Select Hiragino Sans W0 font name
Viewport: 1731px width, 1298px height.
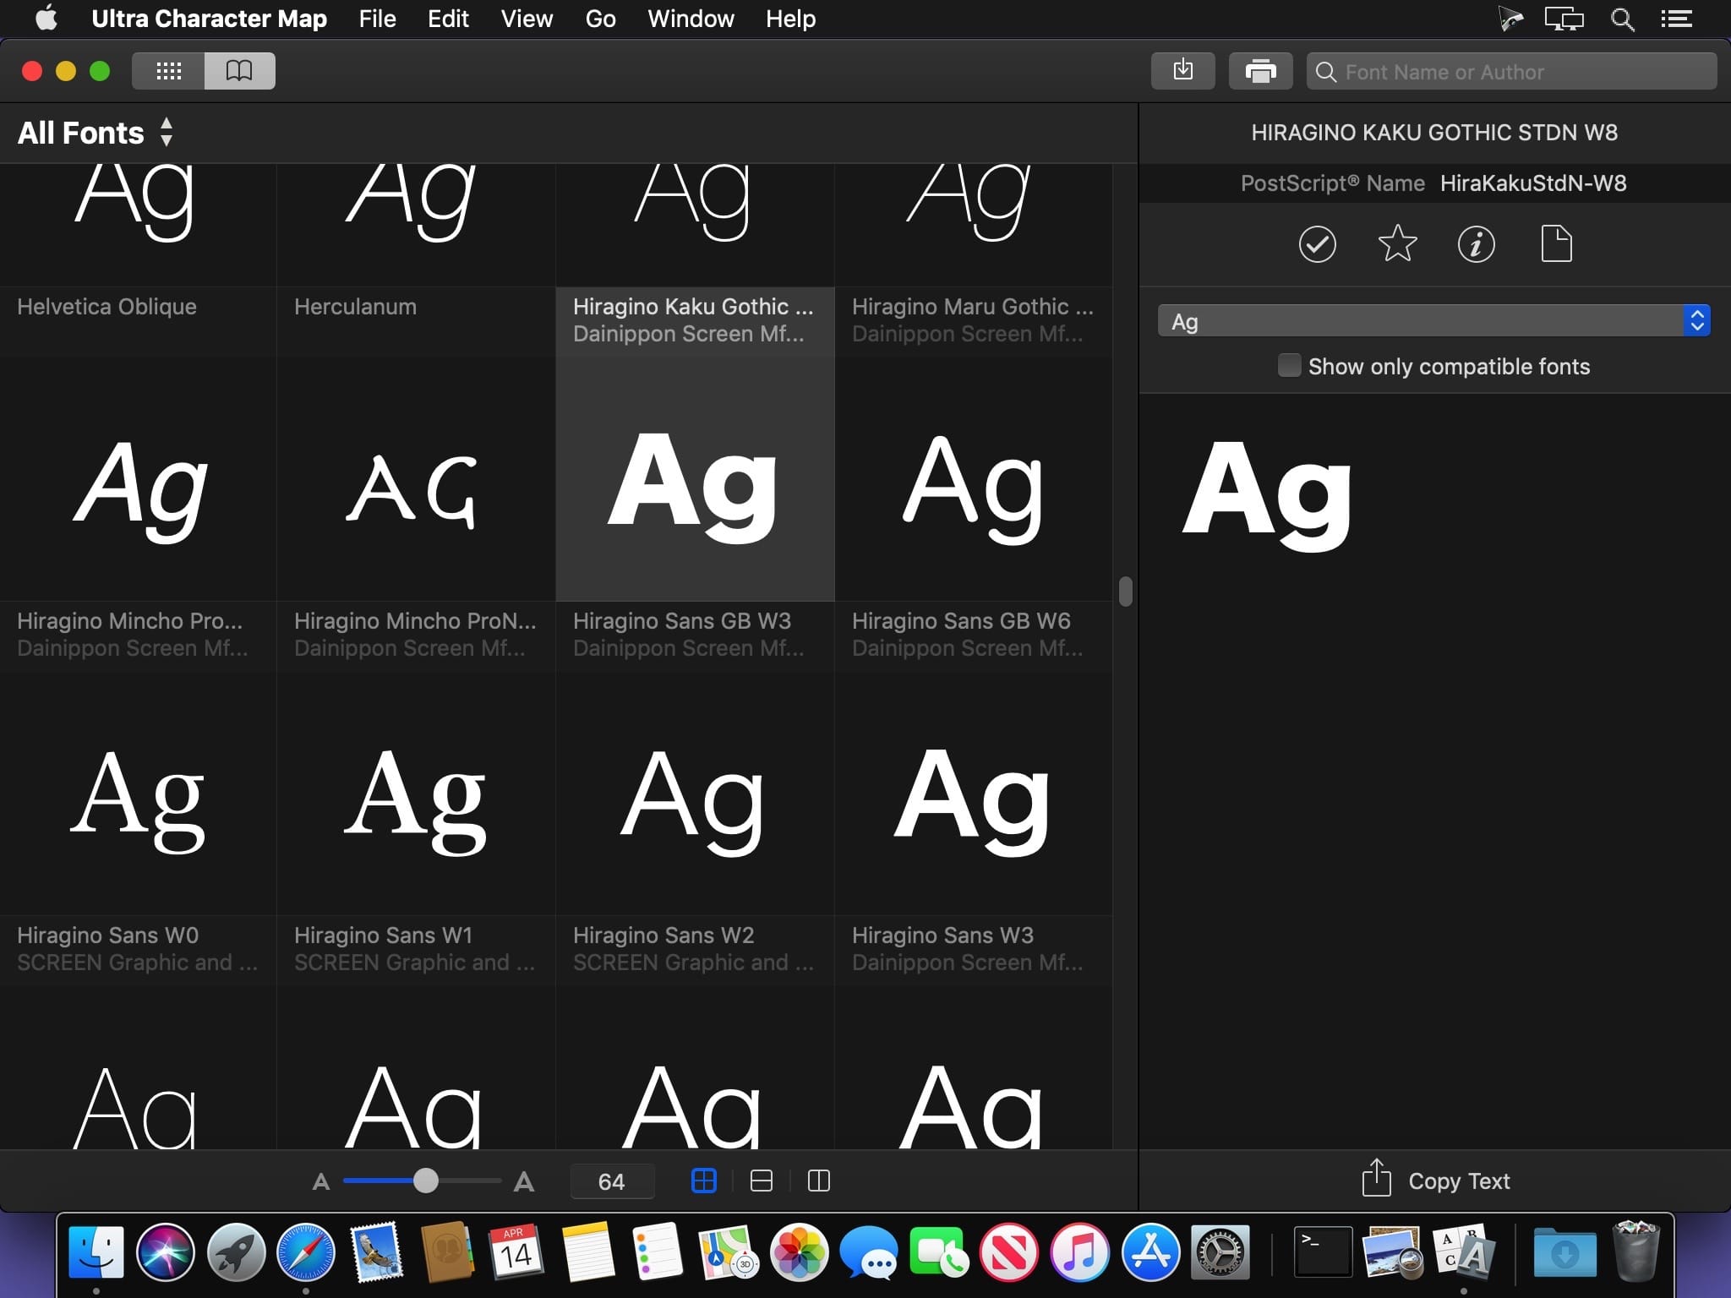point(107,935)
